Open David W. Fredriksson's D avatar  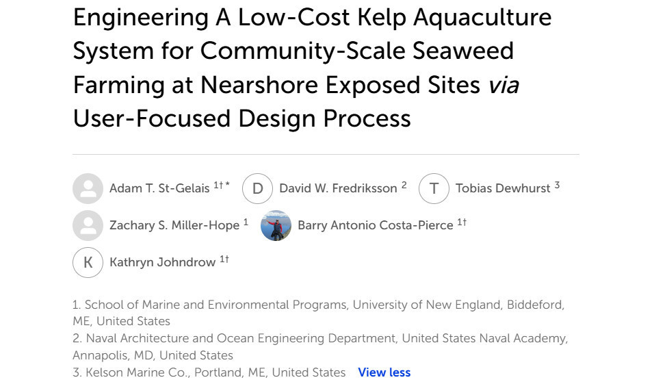point(258,189)
